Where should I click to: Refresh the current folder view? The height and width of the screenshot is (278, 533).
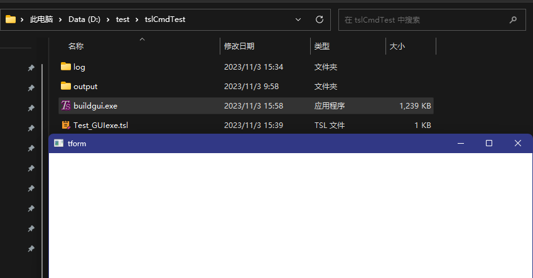[319, 19]
